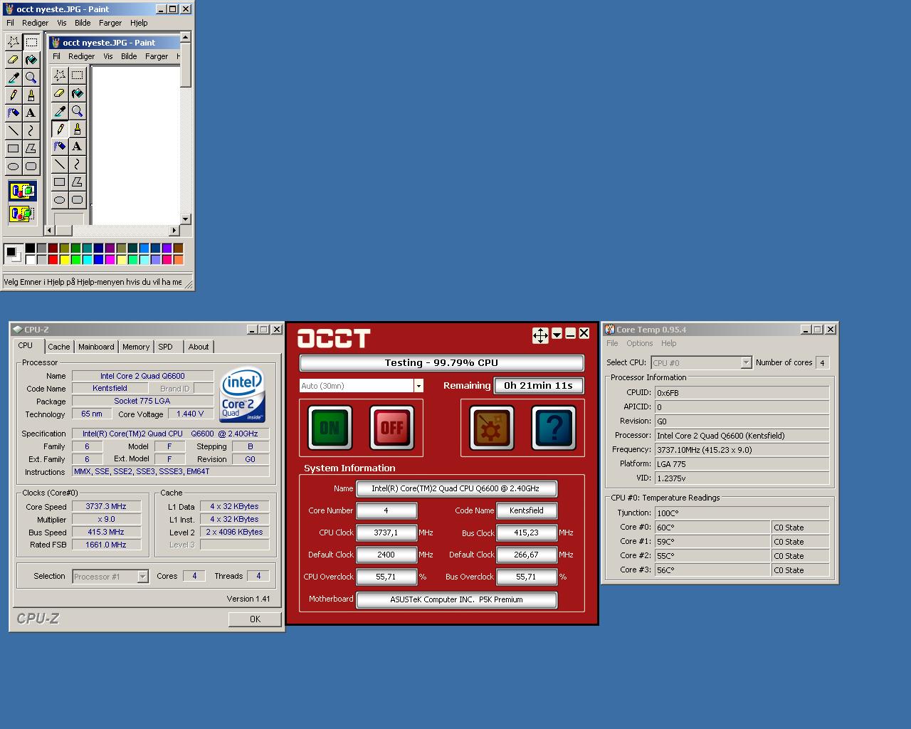The width and height of the screenshot is (911, 729).
Task: Open the Rediger menu in Paint
Action: 35,23
